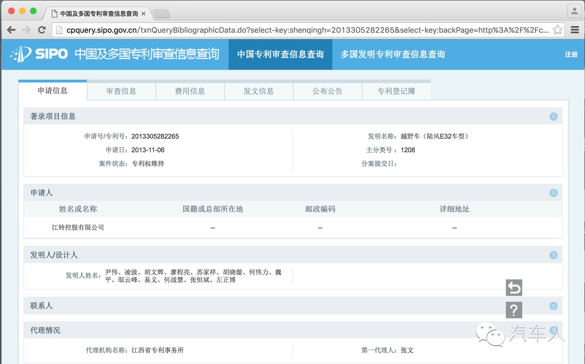Screen dimensions: 585x364
Task: Click agency name 江西省专利事务所
Action: [157, 350]
